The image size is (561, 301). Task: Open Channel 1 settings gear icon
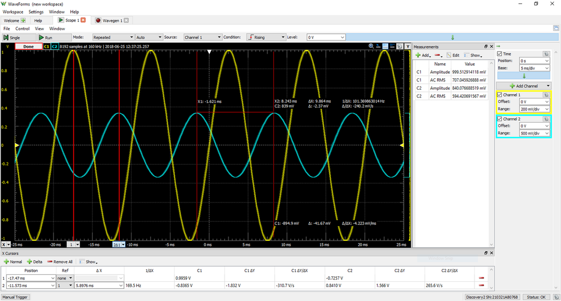pyautogui.click(x=546, y=95)
